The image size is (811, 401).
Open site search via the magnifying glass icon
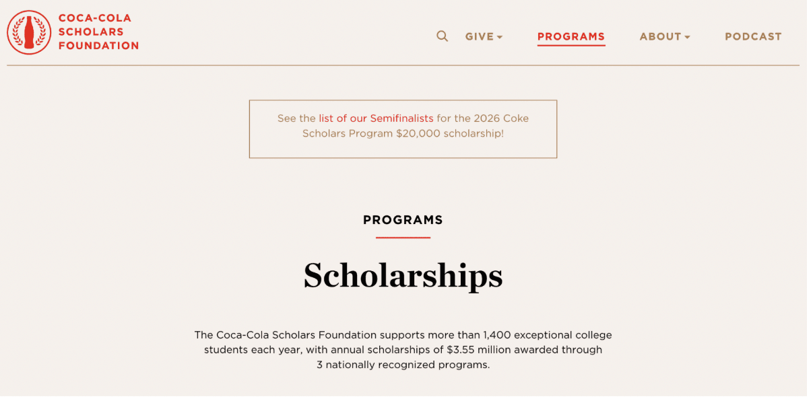pos(442,36)
